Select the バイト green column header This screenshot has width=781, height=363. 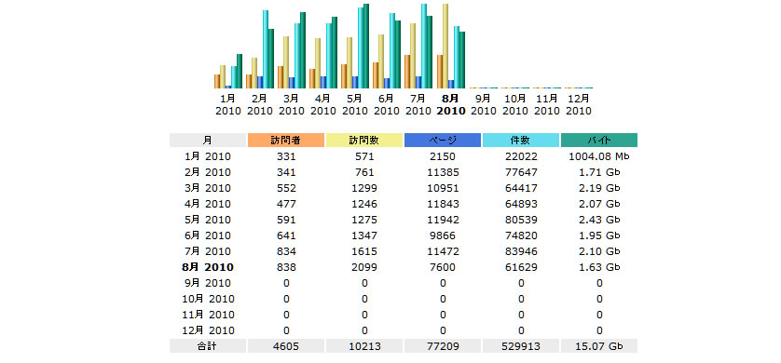(599, 141)
